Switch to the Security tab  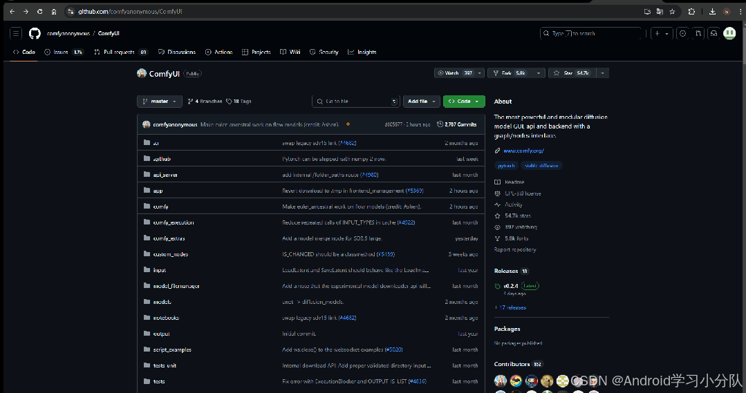[324, 52]
